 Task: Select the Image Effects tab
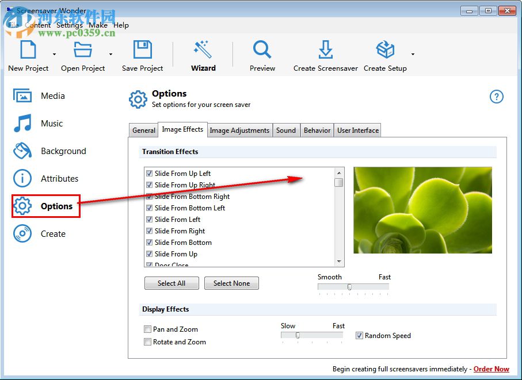click(x=182, y=129)
